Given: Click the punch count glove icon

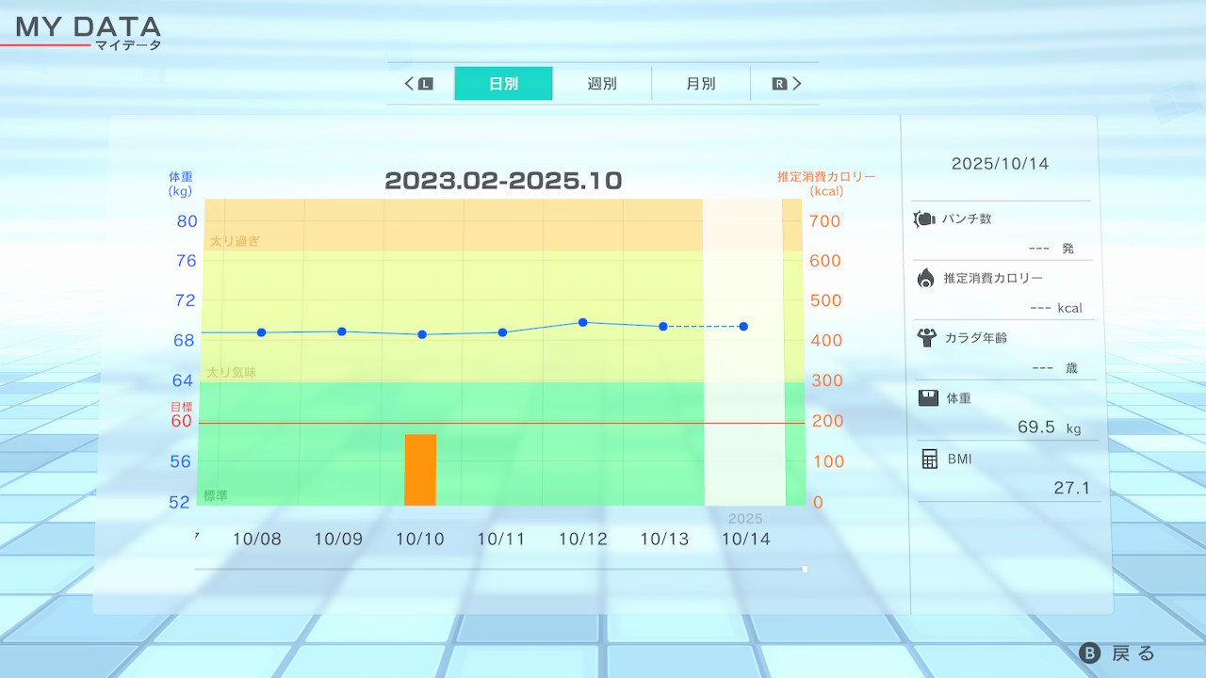Looking at the screenshot, I should [x=923, y=219].
